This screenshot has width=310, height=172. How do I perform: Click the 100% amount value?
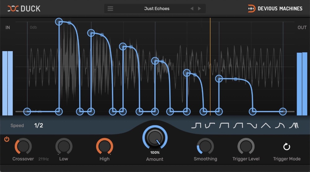click(x=155, y=152)
